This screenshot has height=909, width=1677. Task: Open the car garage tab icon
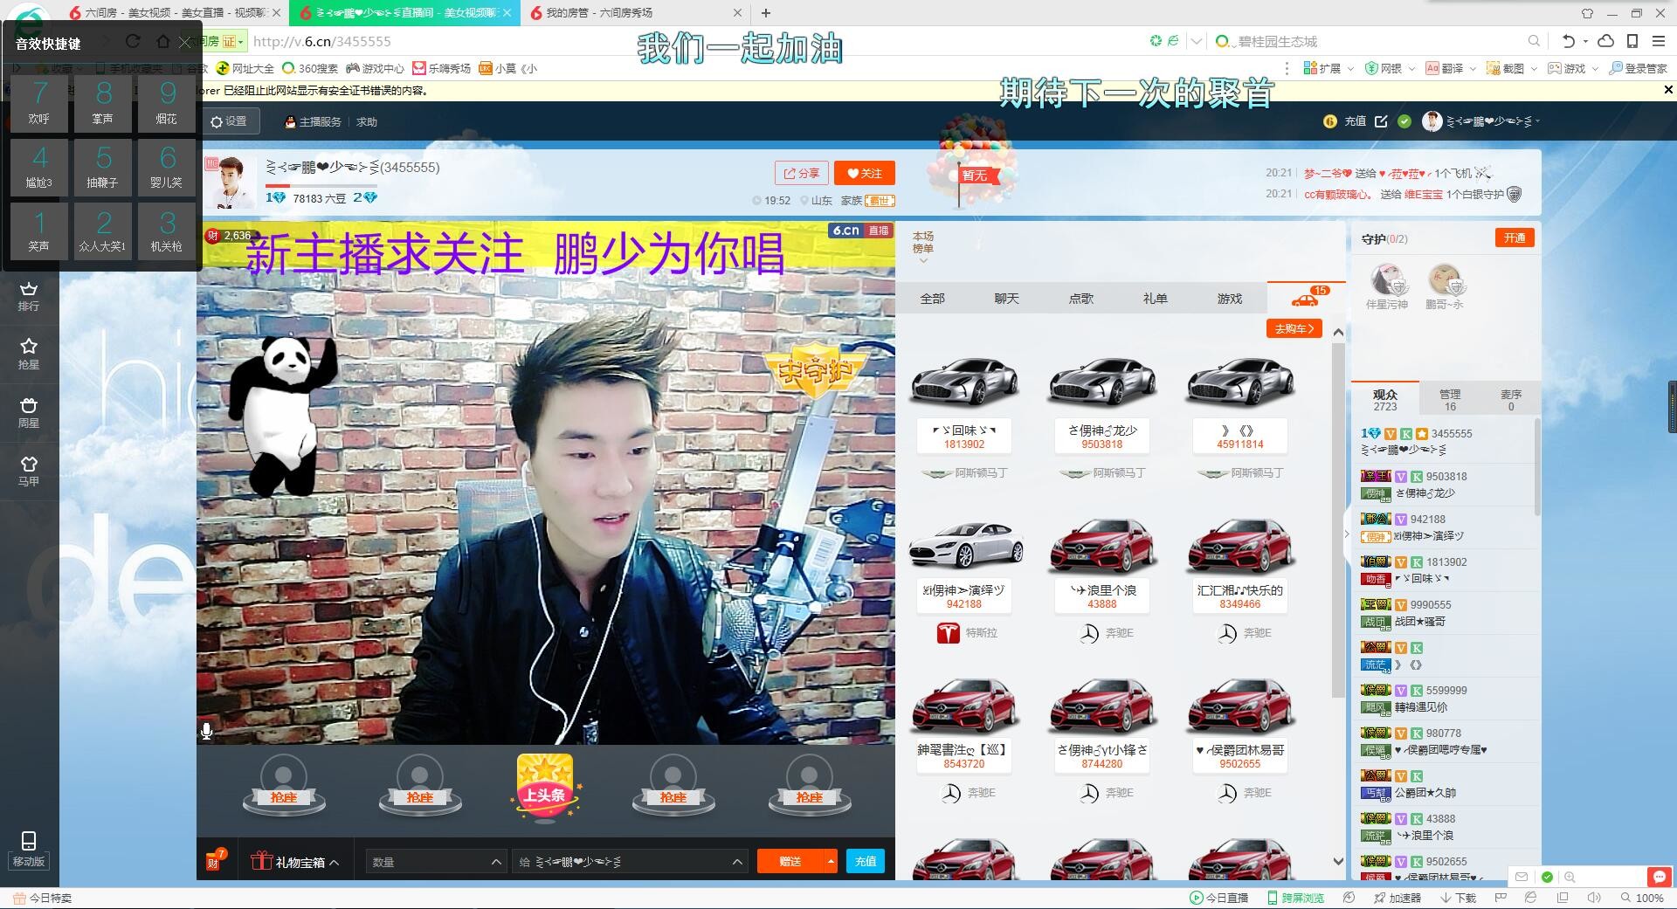point(1305,299)
